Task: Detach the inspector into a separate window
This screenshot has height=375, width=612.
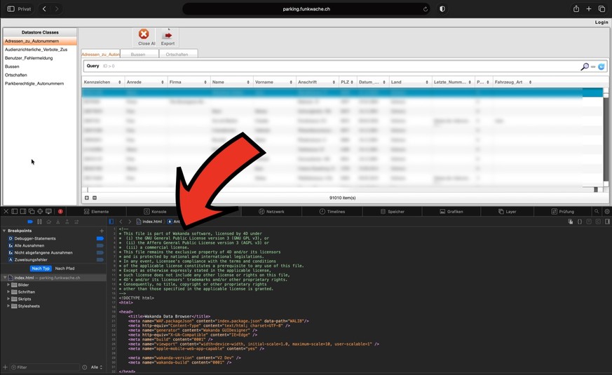Action: (x=32, y=211)
